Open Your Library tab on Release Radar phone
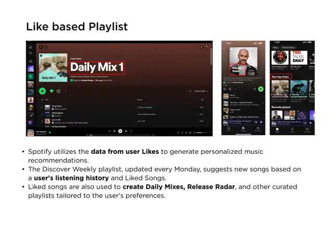Viewport: 333px width, 237px height. coord(258,129)
